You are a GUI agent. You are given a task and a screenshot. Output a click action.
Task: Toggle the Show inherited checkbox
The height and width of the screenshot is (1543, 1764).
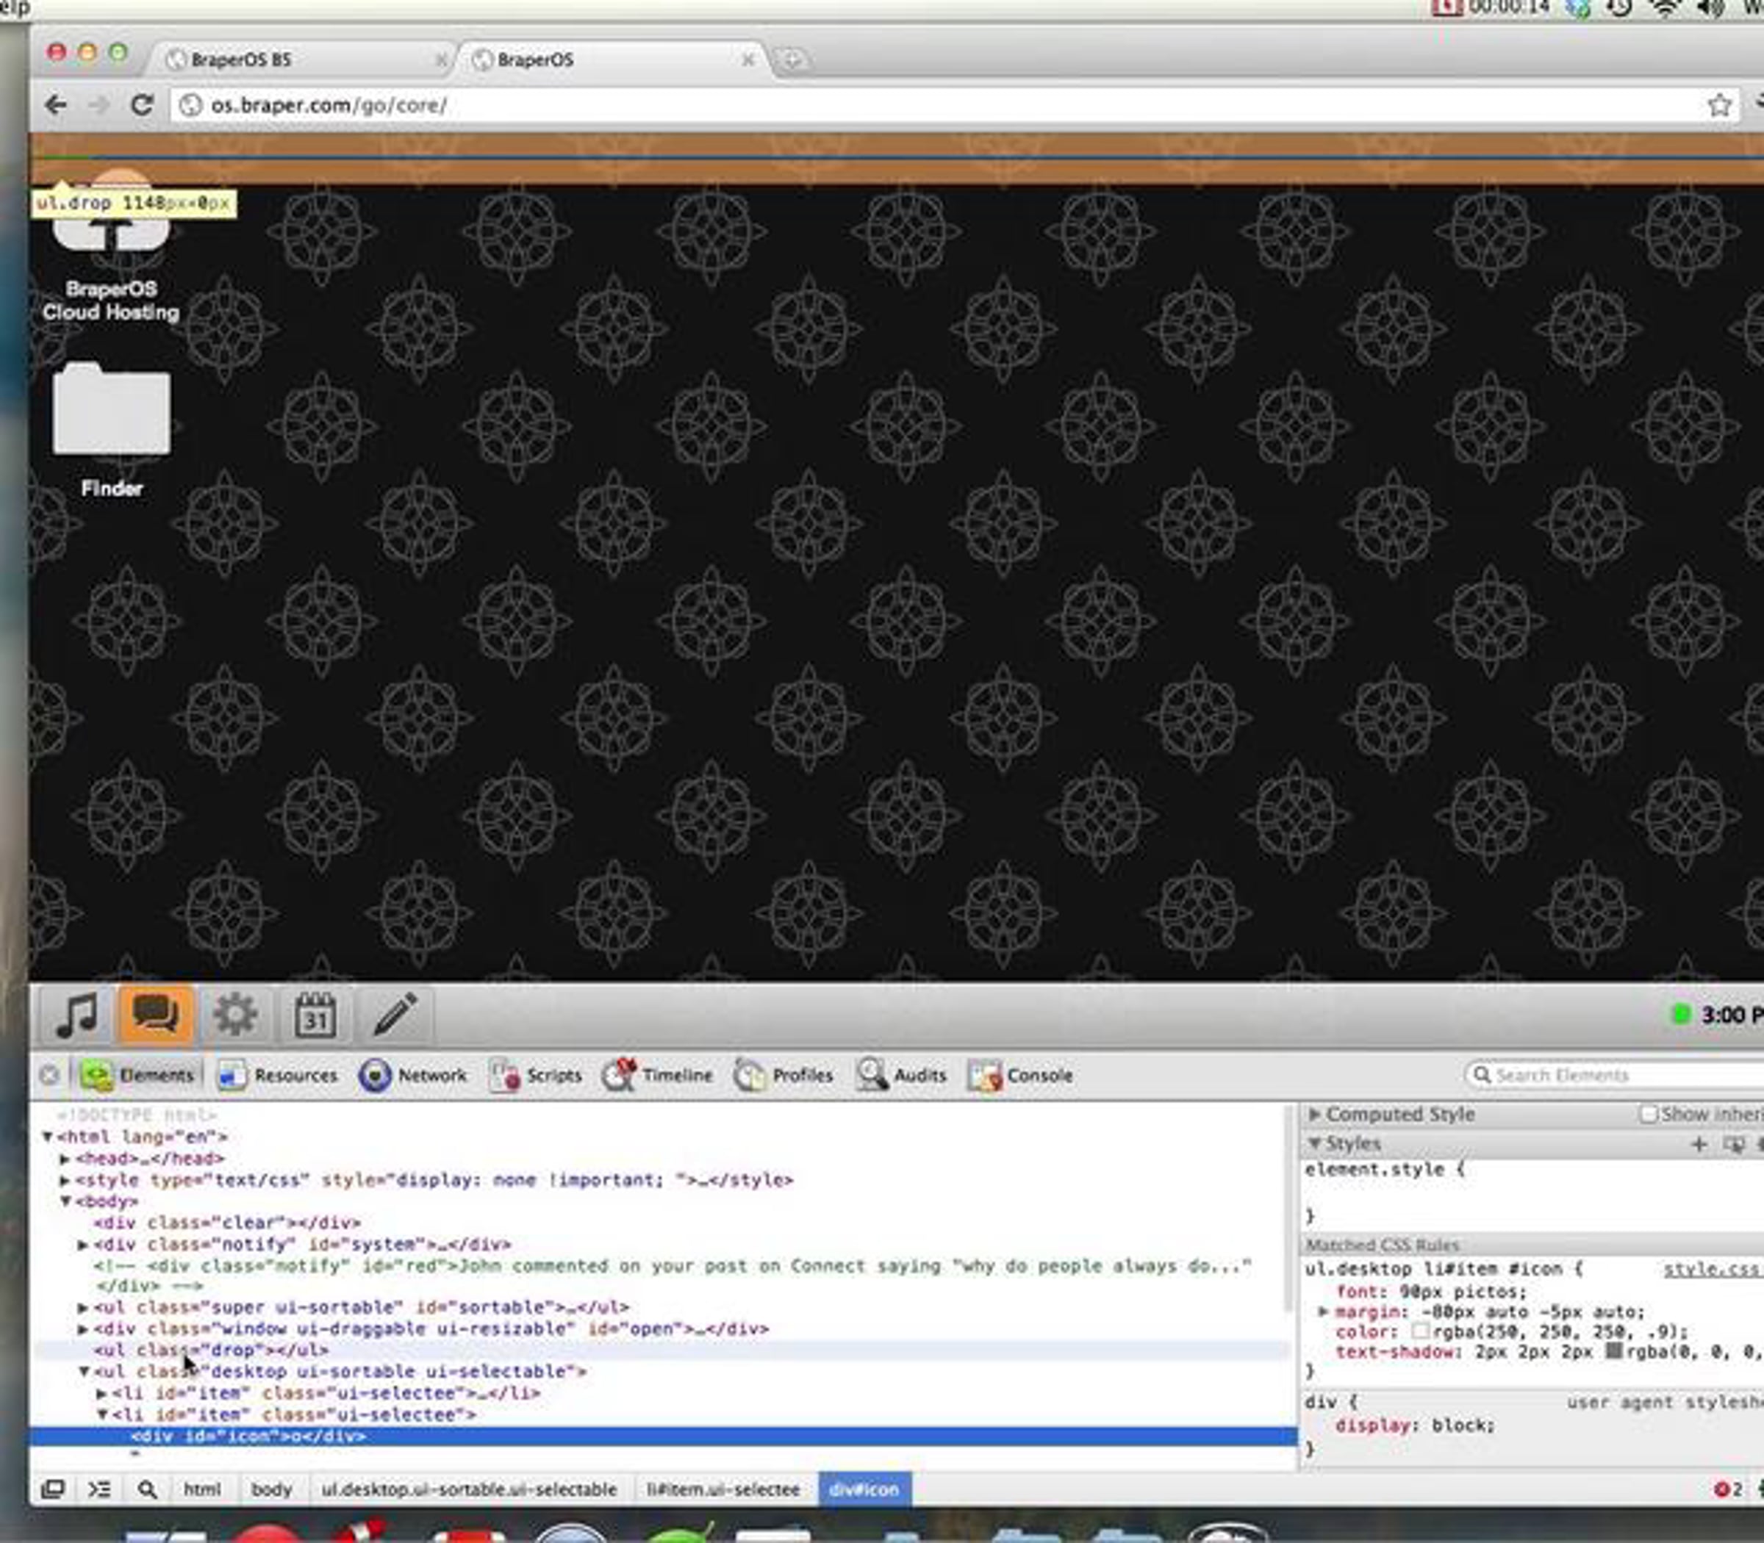click(x=1649, y=1114)
